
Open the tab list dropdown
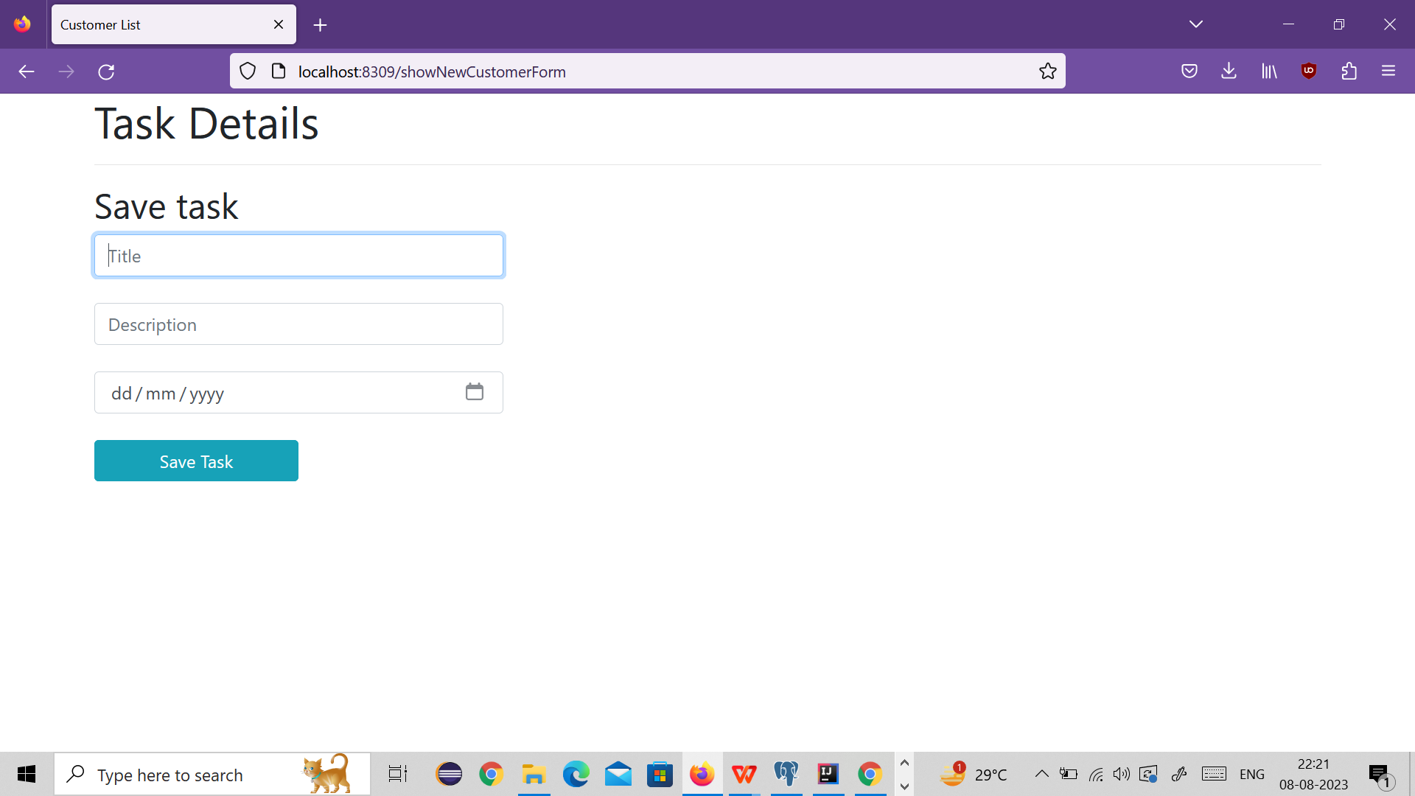point(1196,24)
